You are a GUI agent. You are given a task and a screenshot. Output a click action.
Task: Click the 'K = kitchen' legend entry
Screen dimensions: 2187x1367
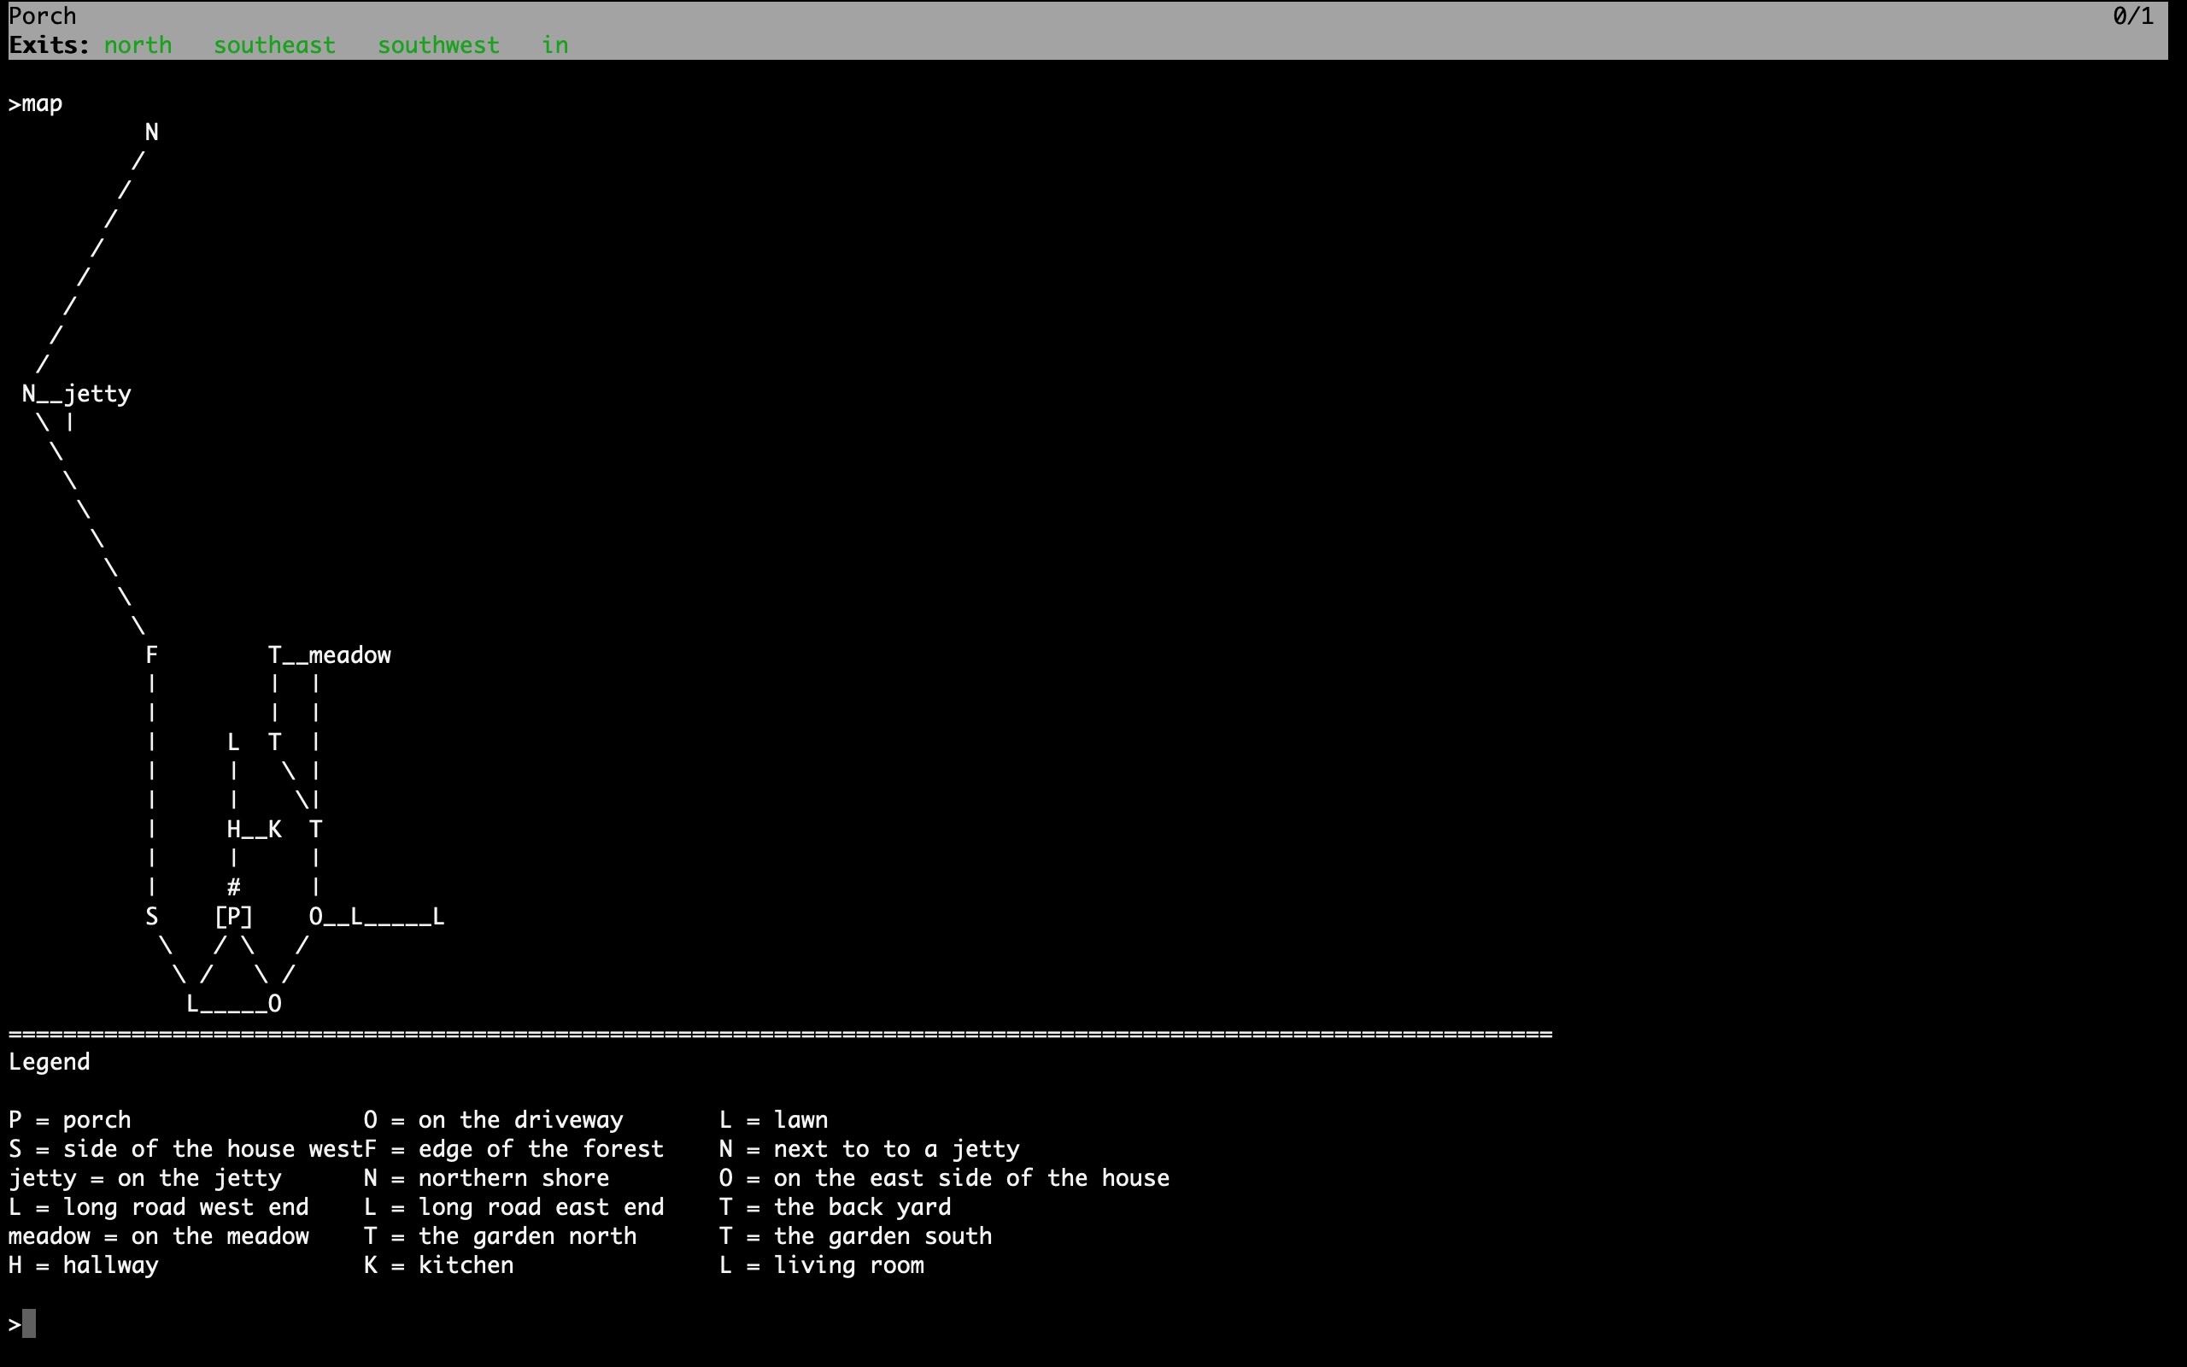tap(438, 1264)
